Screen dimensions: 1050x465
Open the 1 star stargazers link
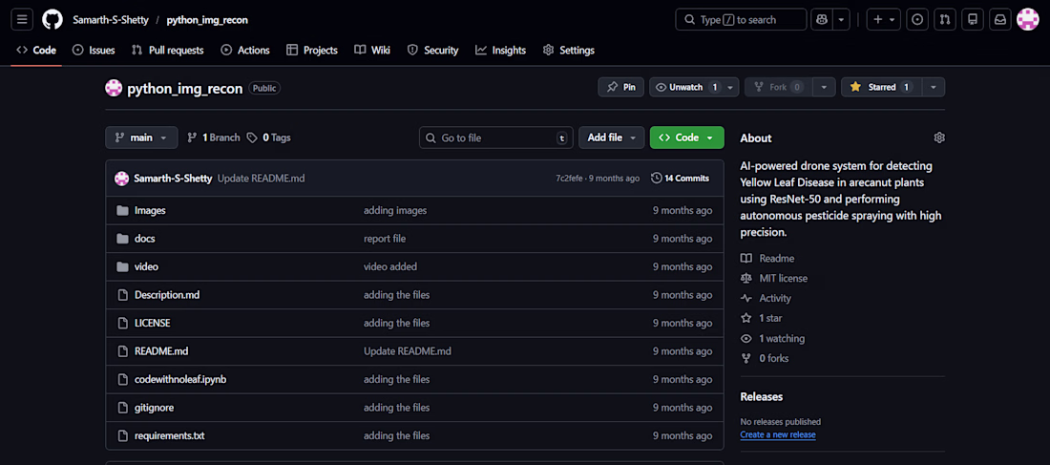(x=761, y=318)
